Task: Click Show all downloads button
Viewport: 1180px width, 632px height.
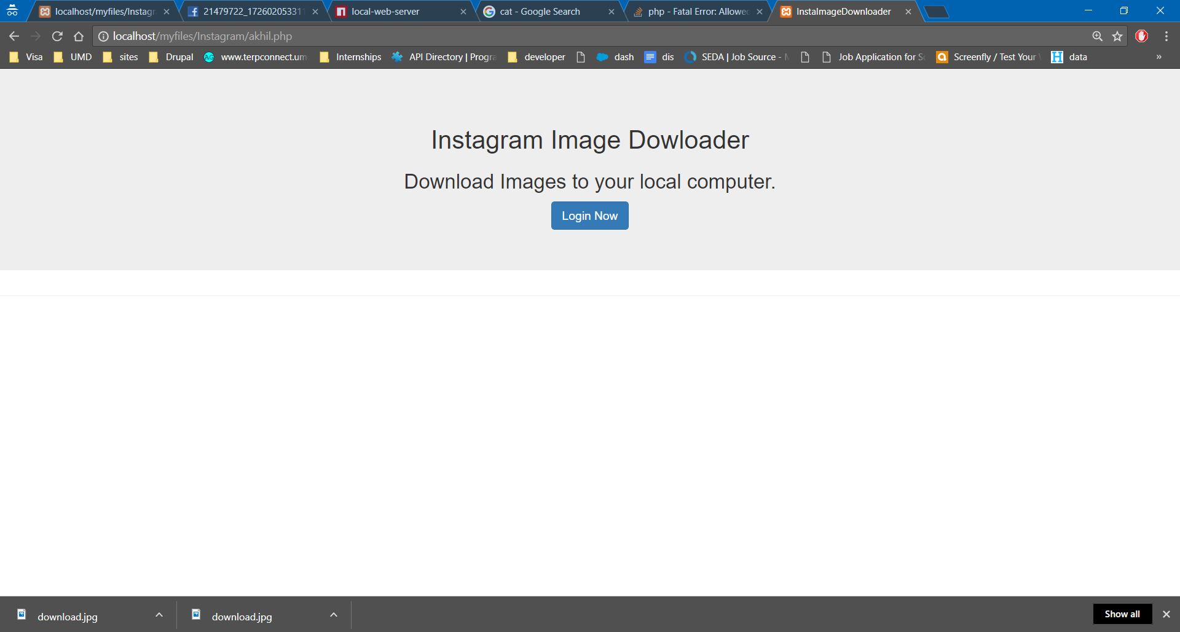Action: point(1122,614)
